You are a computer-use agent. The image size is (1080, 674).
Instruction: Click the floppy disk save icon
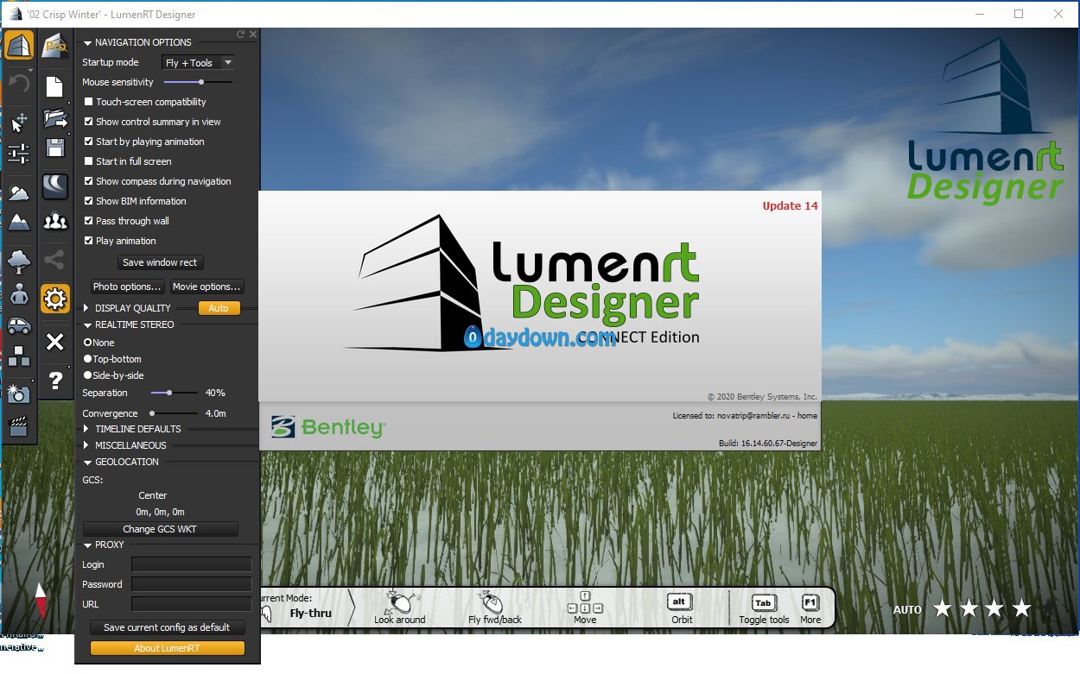(55, 148)
